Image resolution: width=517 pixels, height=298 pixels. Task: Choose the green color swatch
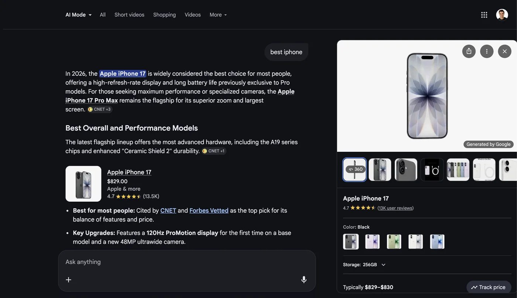click(x=394, y=242)
